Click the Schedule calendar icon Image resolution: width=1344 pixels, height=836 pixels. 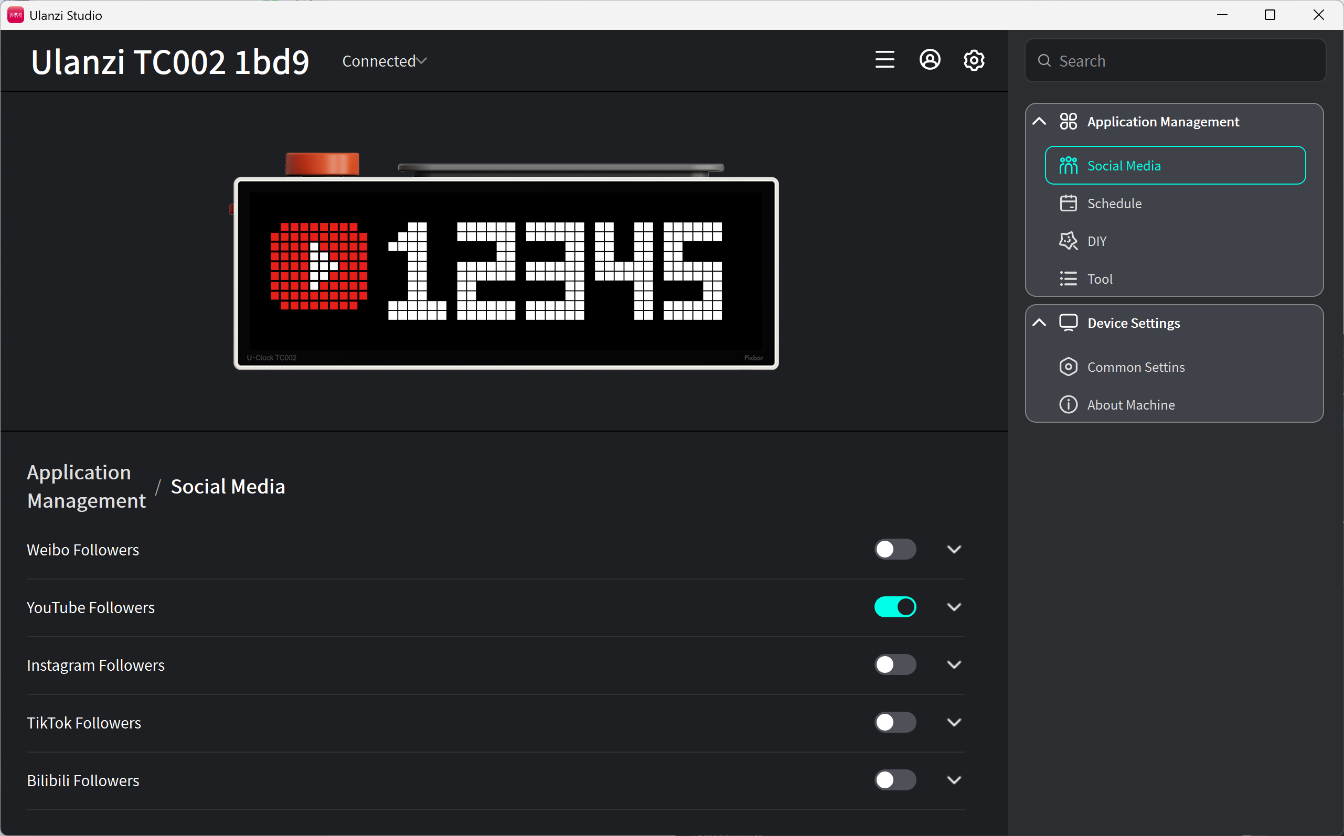pos(1068,203)
